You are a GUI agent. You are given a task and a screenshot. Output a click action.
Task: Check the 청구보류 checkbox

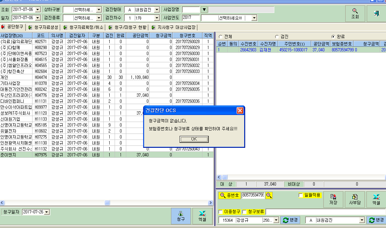[x=245, y=212]
